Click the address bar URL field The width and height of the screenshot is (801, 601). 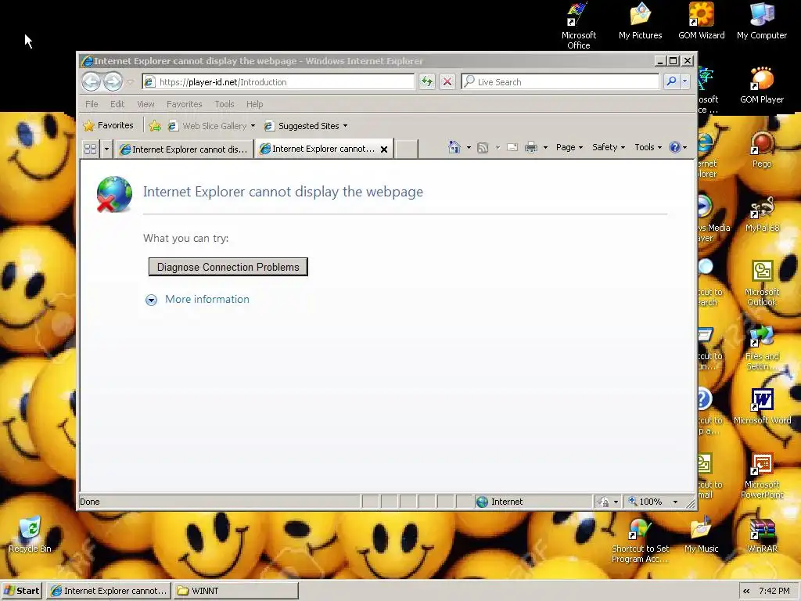tap(278, 81)
